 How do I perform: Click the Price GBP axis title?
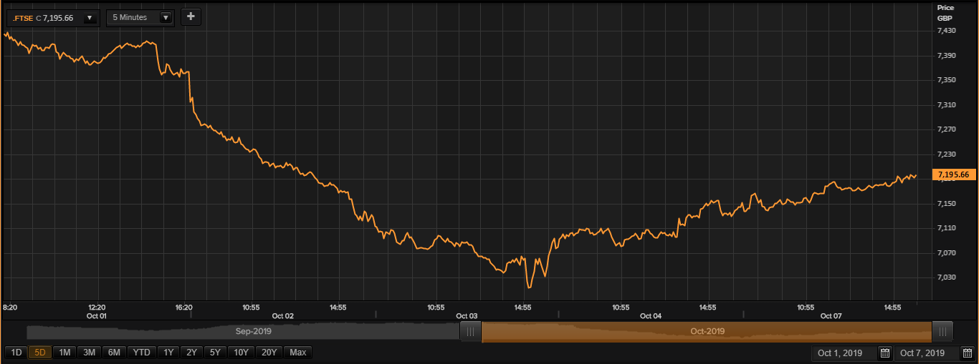(945, 11)
